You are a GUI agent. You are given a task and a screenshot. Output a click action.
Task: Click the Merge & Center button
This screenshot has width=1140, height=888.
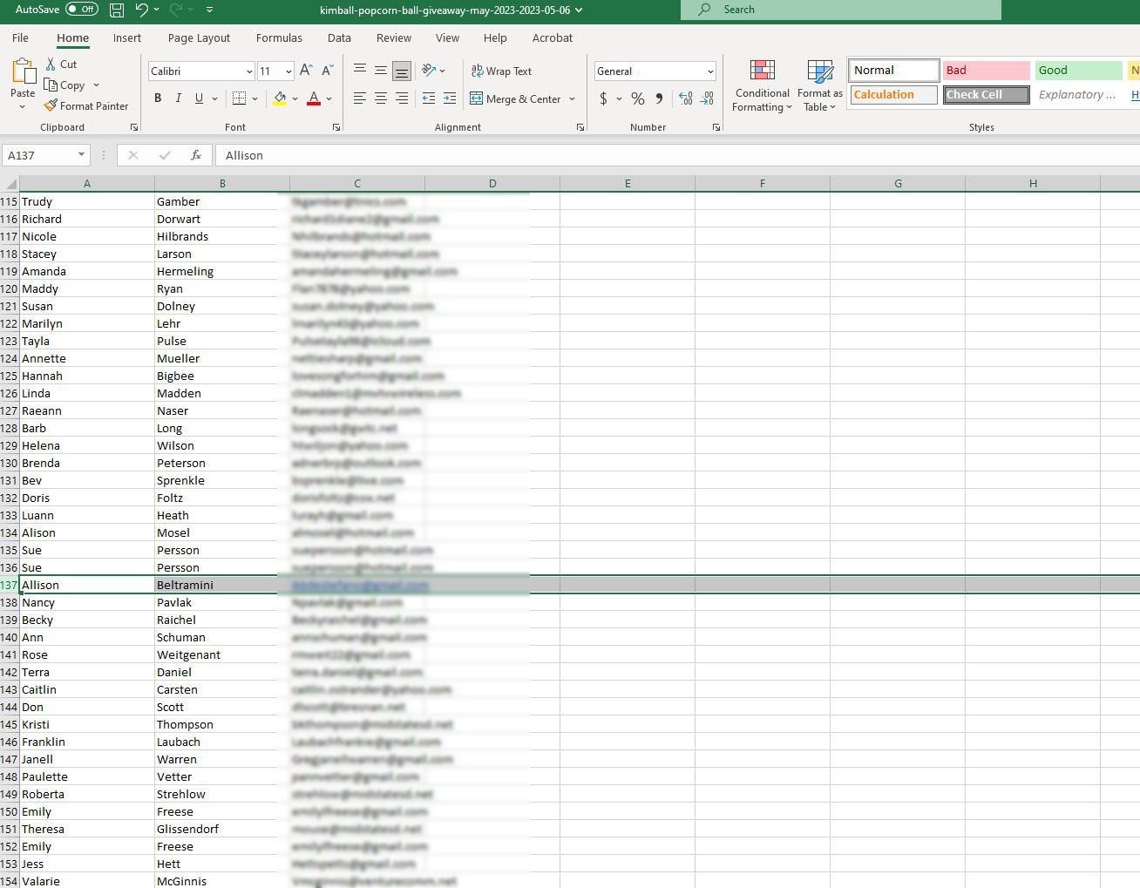coord(515,98)
